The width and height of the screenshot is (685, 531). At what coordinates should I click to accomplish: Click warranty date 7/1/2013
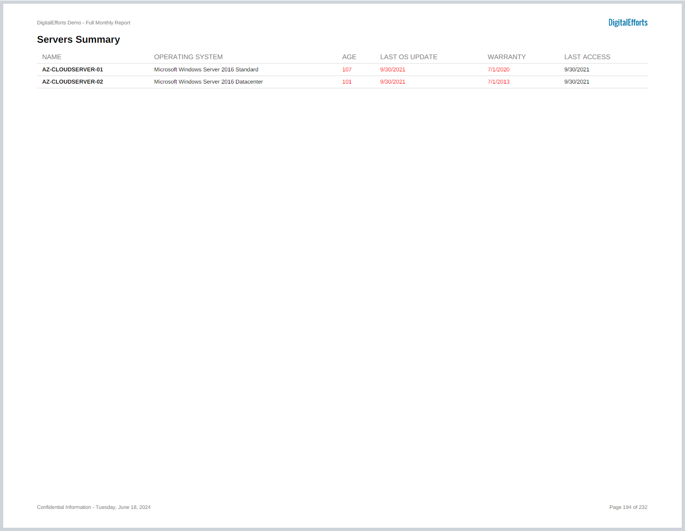coord(498,82)
